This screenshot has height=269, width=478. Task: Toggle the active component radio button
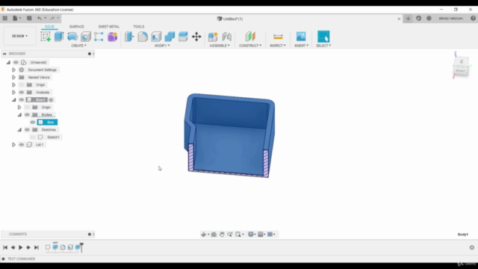click(51, 99)
